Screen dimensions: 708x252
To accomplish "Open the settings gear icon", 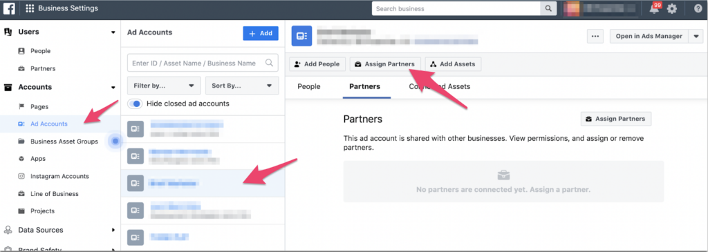I will [x=672, y=8].
